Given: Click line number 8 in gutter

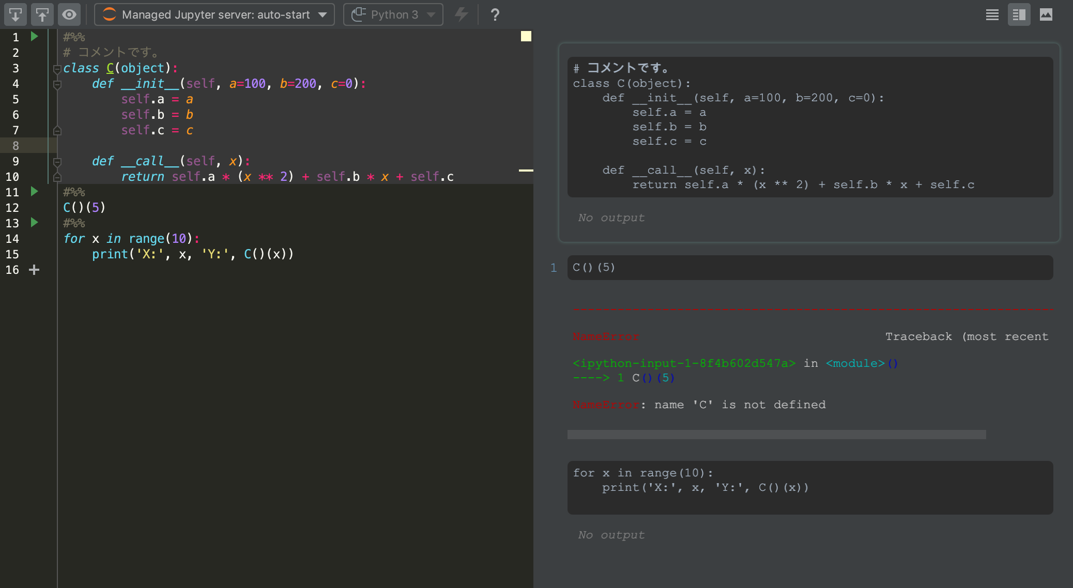Looking at the screenshot, I should pos(16,146).
